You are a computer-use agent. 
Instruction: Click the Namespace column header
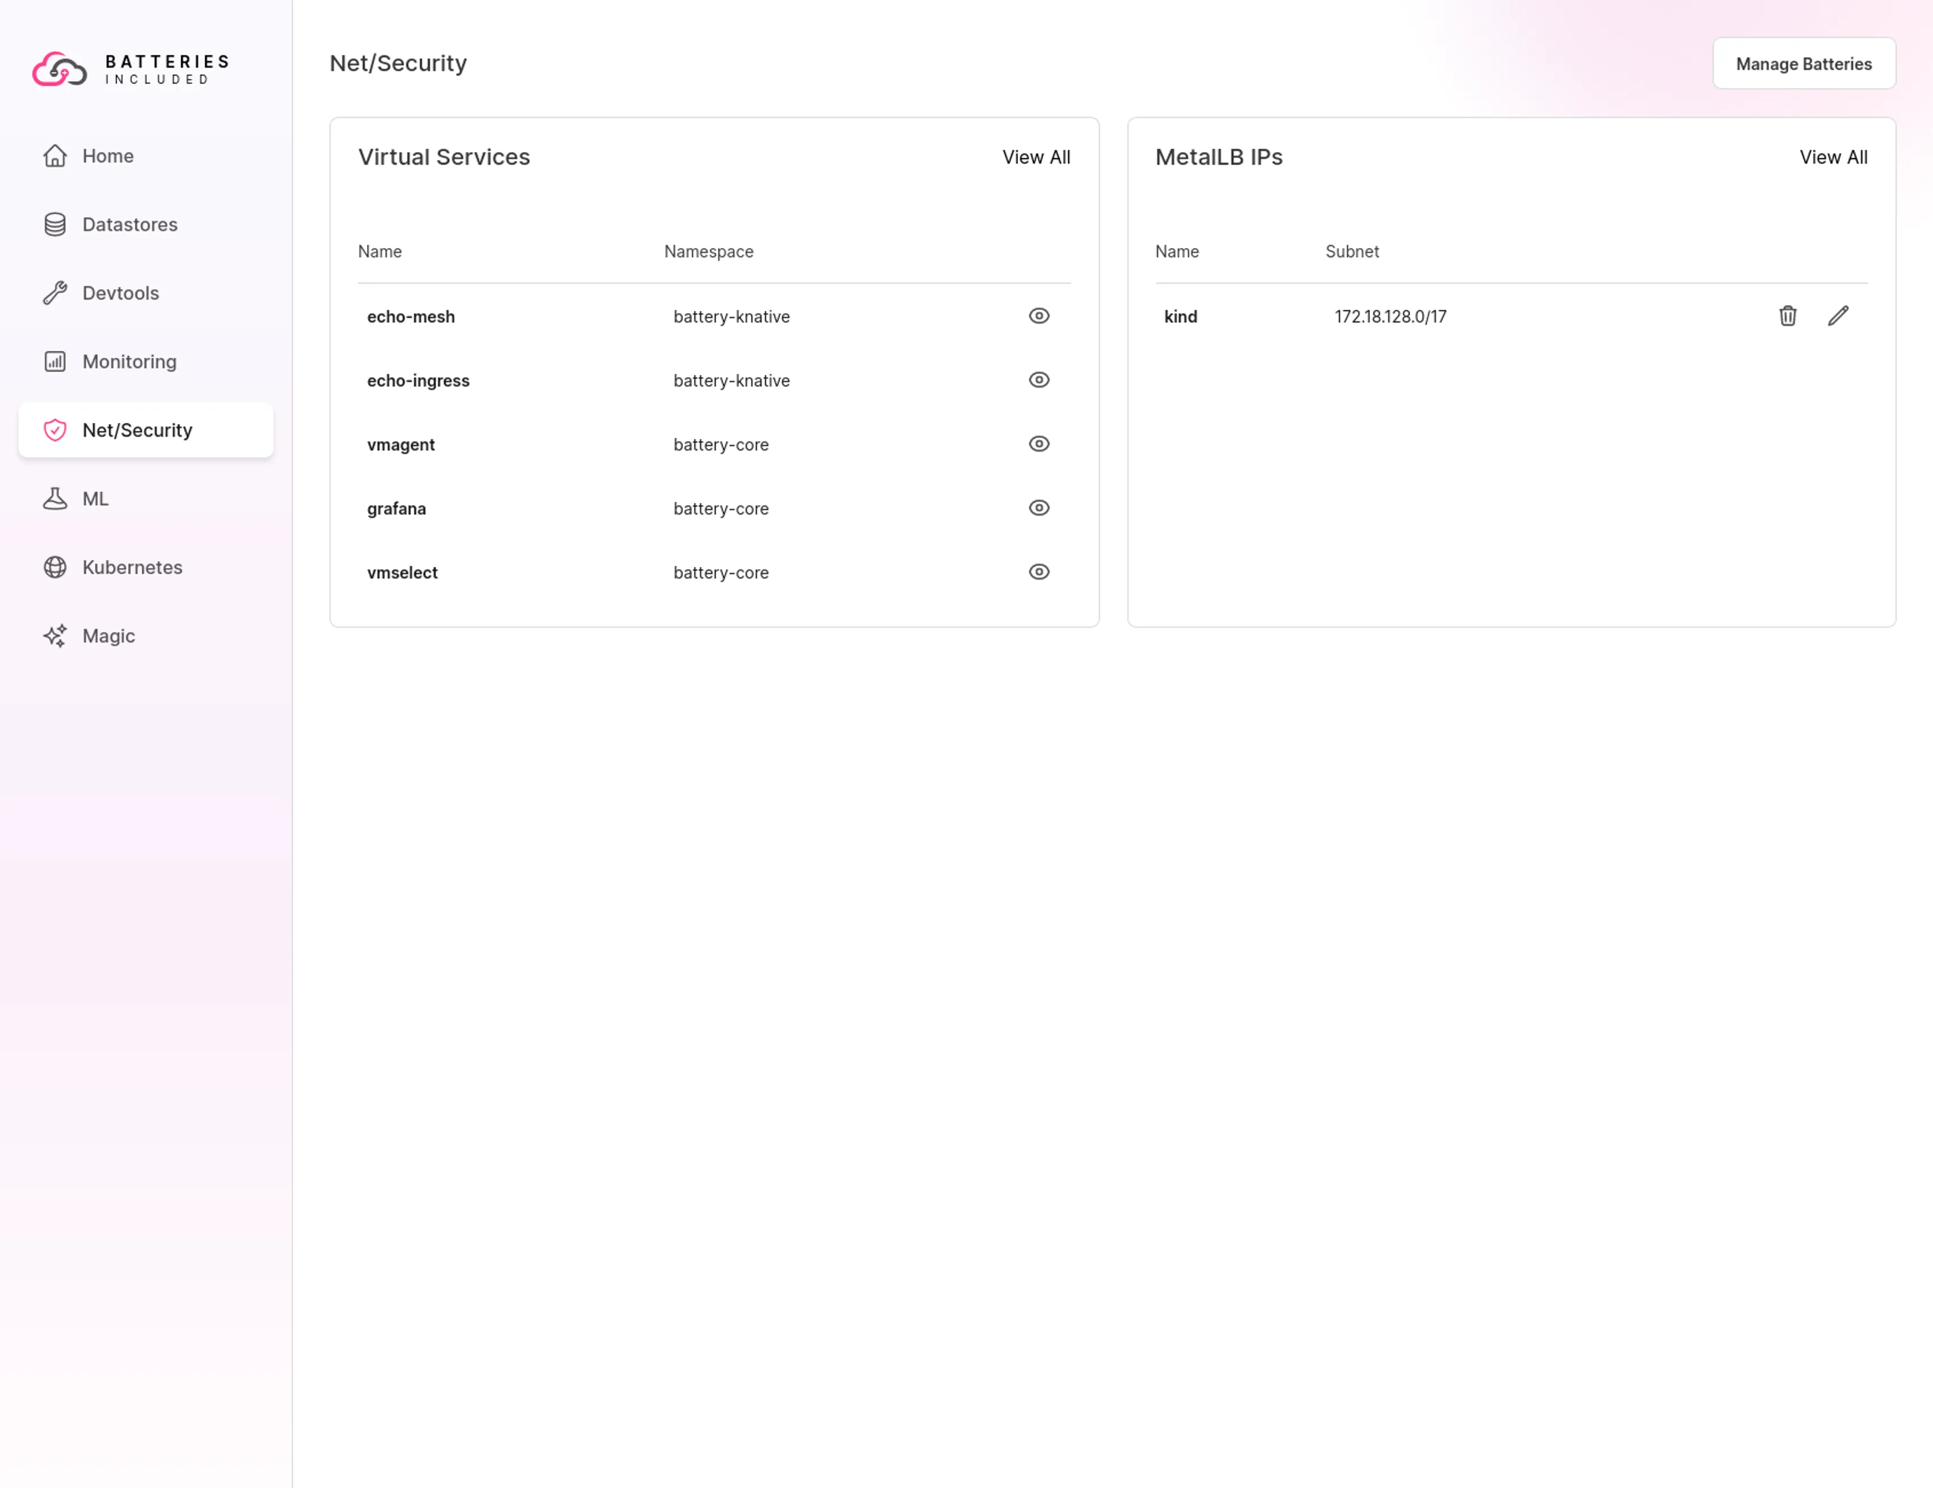click(708, 251)
